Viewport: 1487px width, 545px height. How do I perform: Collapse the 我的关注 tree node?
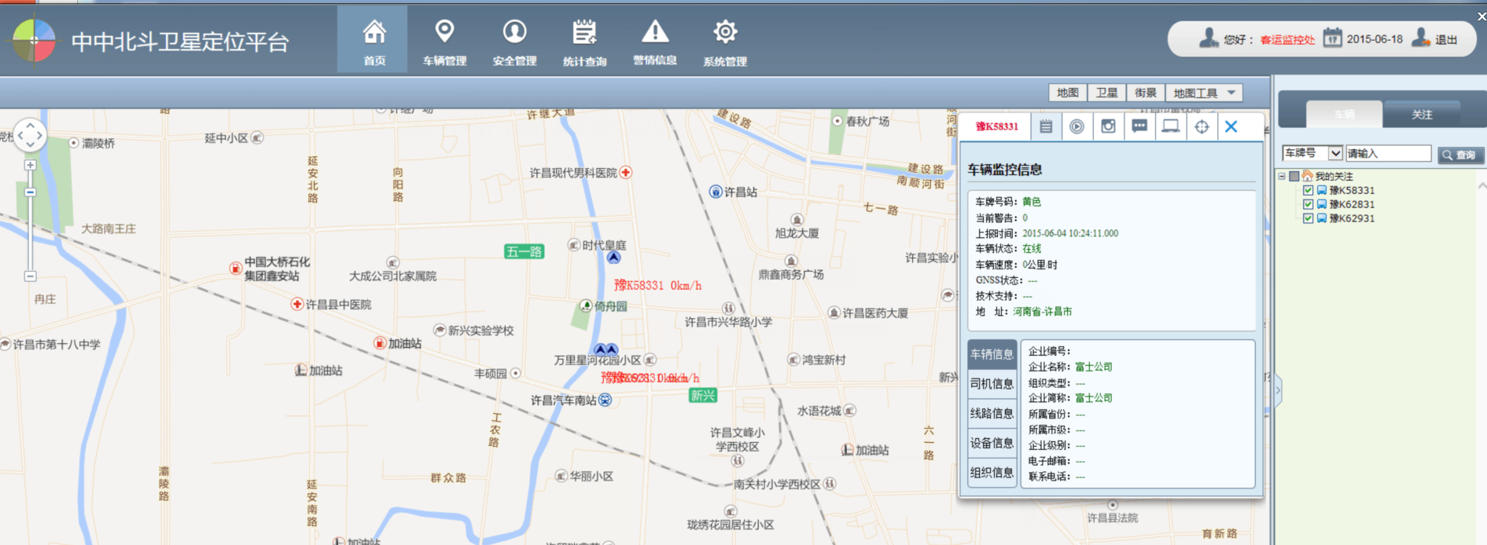(x=1282, y=176)
